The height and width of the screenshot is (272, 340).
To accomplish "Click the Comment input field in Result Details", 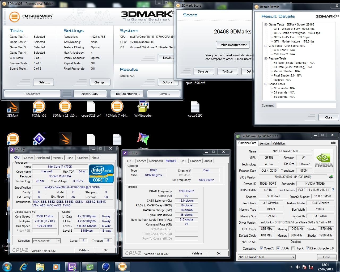I will [x=306, y=106].
